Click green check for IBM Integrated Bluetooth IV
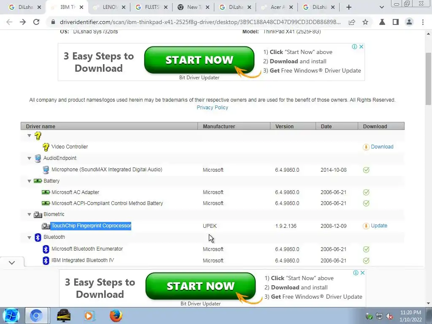This screenshot has height=324, width=432. (366, 261)
